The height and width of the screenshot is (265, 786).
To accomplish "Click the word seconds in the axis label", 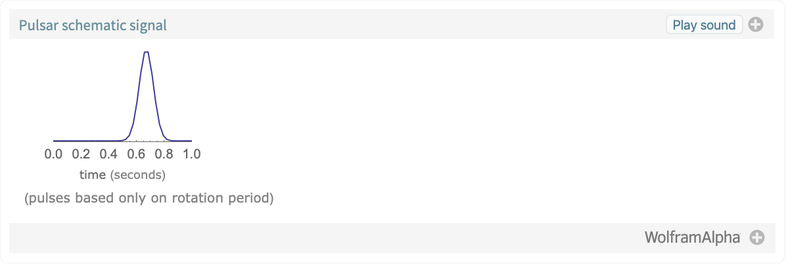I will click(x=138, y=175).
